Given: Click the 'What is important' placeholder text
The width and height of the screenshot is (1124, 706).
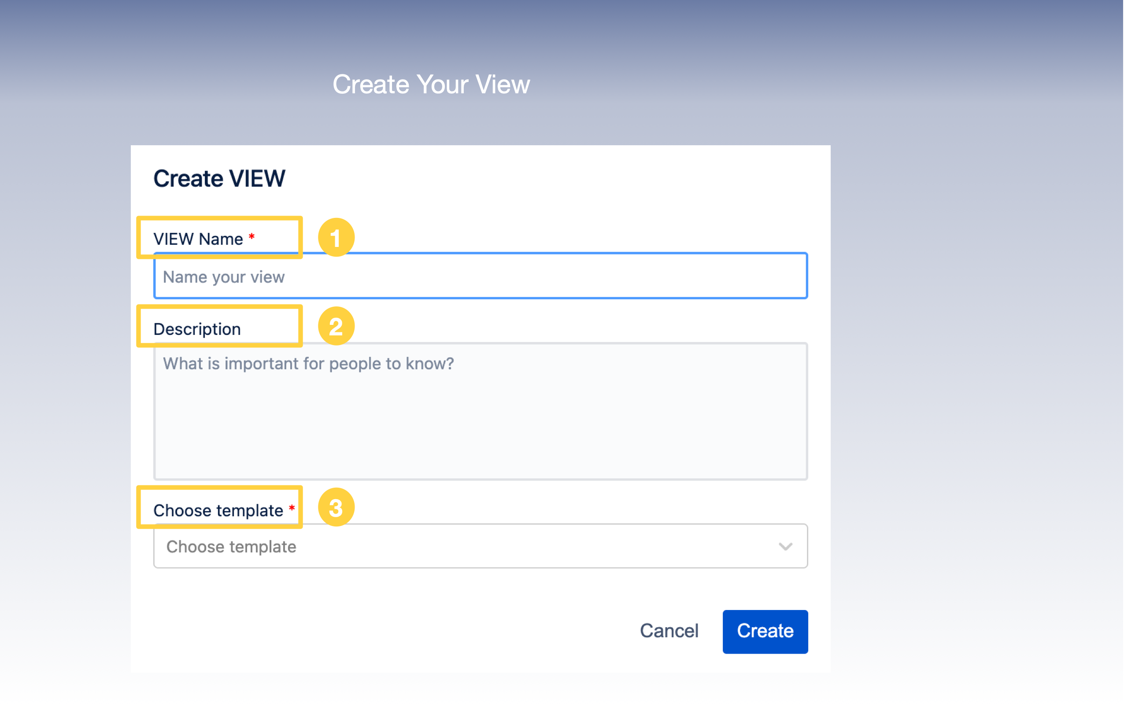Looking at the screenshot, I should pos(308,364).
